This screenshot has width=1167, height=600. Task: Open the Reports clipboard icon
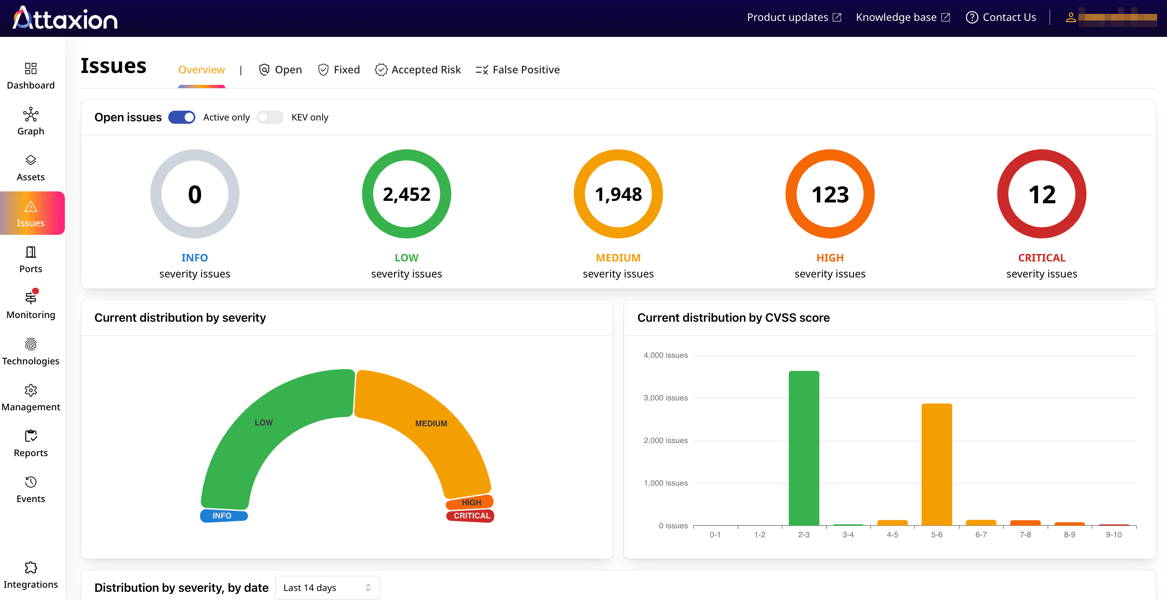(x=30, y=436)
